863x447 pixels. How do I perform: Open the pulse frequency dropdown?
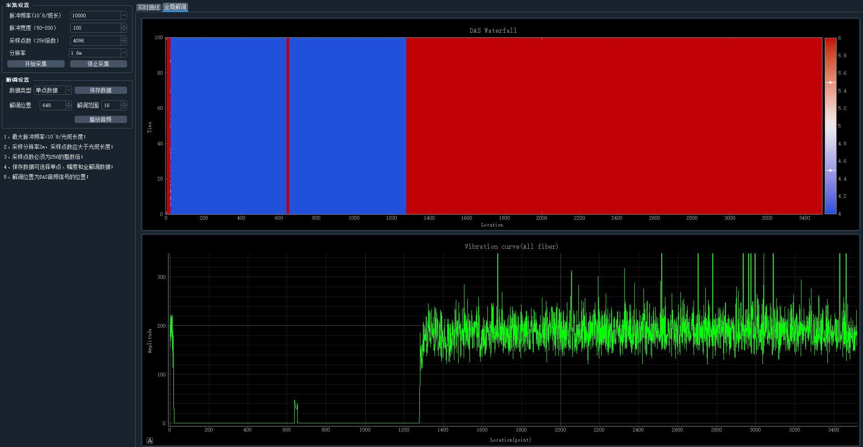[124, 15]
